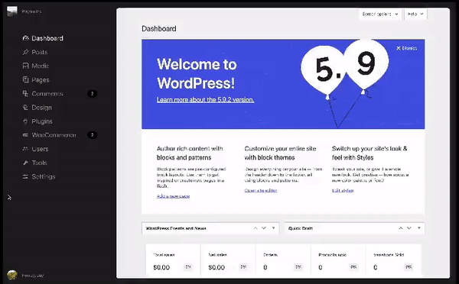Click the 'Dashboard' page heading

point(159,29)
